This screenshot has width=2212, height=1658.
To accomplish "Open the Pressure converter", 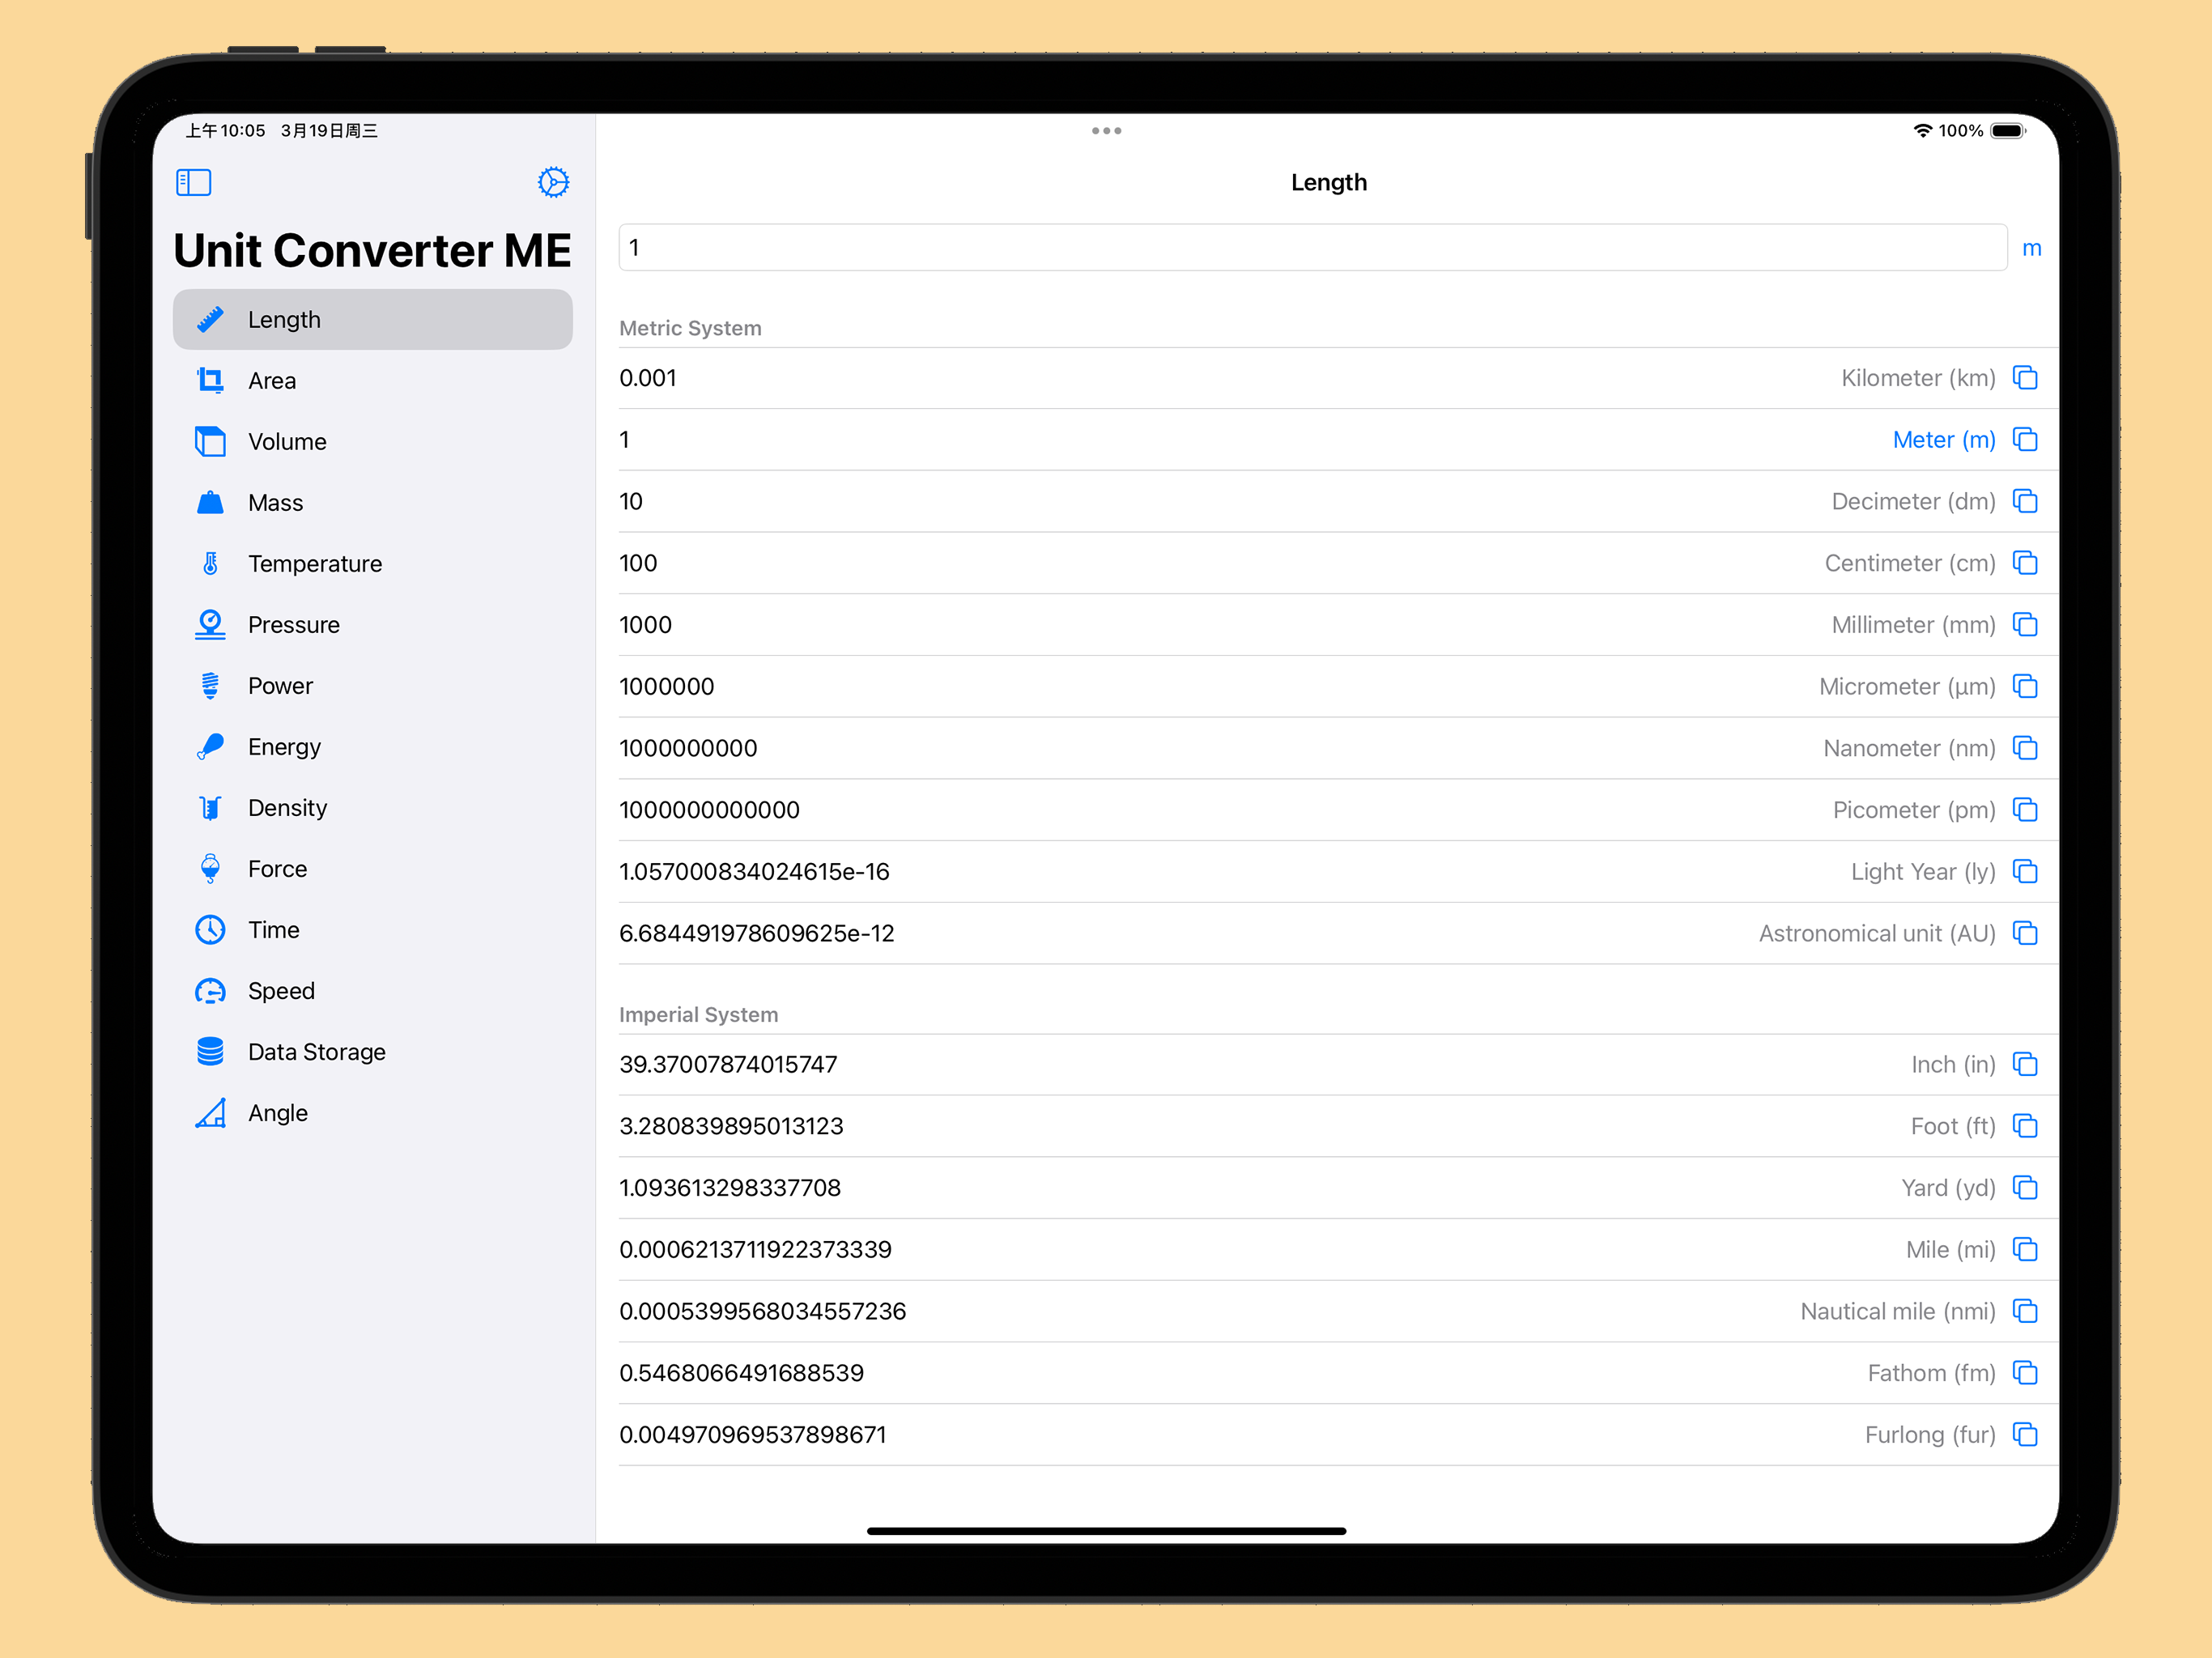I will (293, 625).
